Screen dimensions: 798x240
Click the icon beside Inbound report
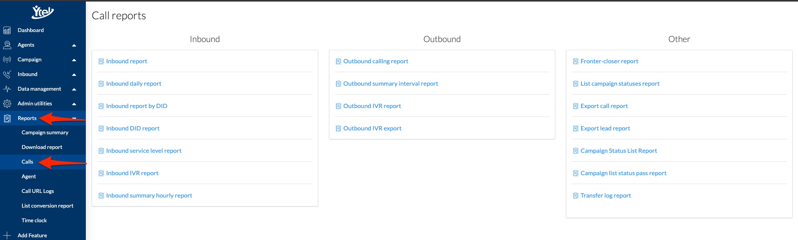[x=101, y=61]
